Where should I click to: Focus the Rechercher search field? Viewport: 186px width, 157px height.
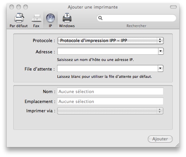137,18
